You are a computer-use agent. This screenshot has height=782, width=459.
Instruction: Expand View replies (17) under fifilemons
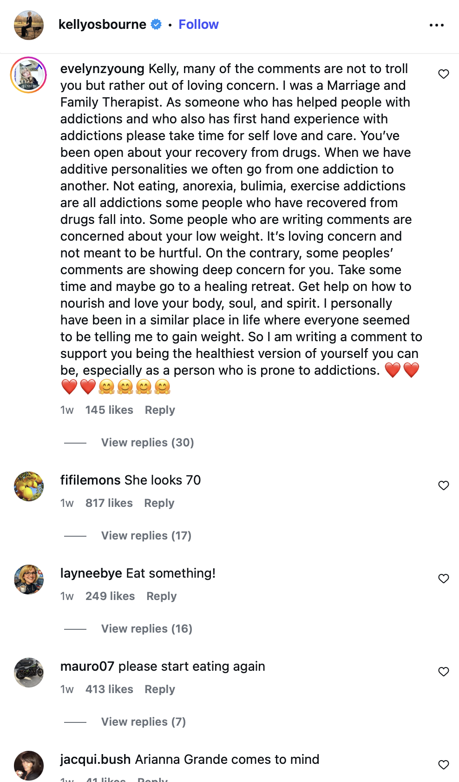point(146,536)
